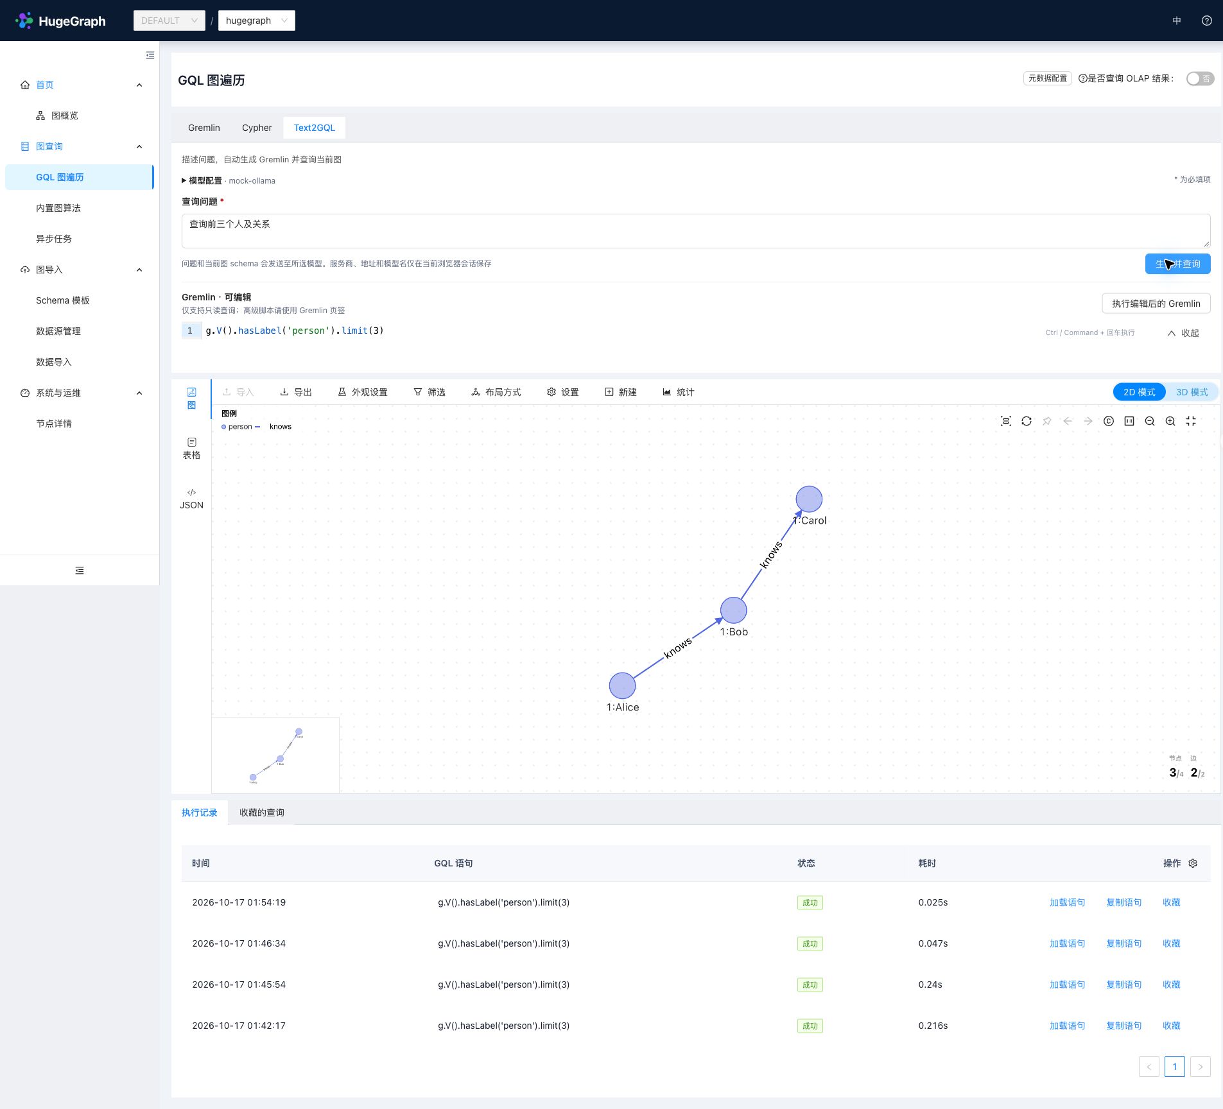Open the 统计 statistics tool
The height and width of the screenshot is (1109, 1223).
point(679,392)
